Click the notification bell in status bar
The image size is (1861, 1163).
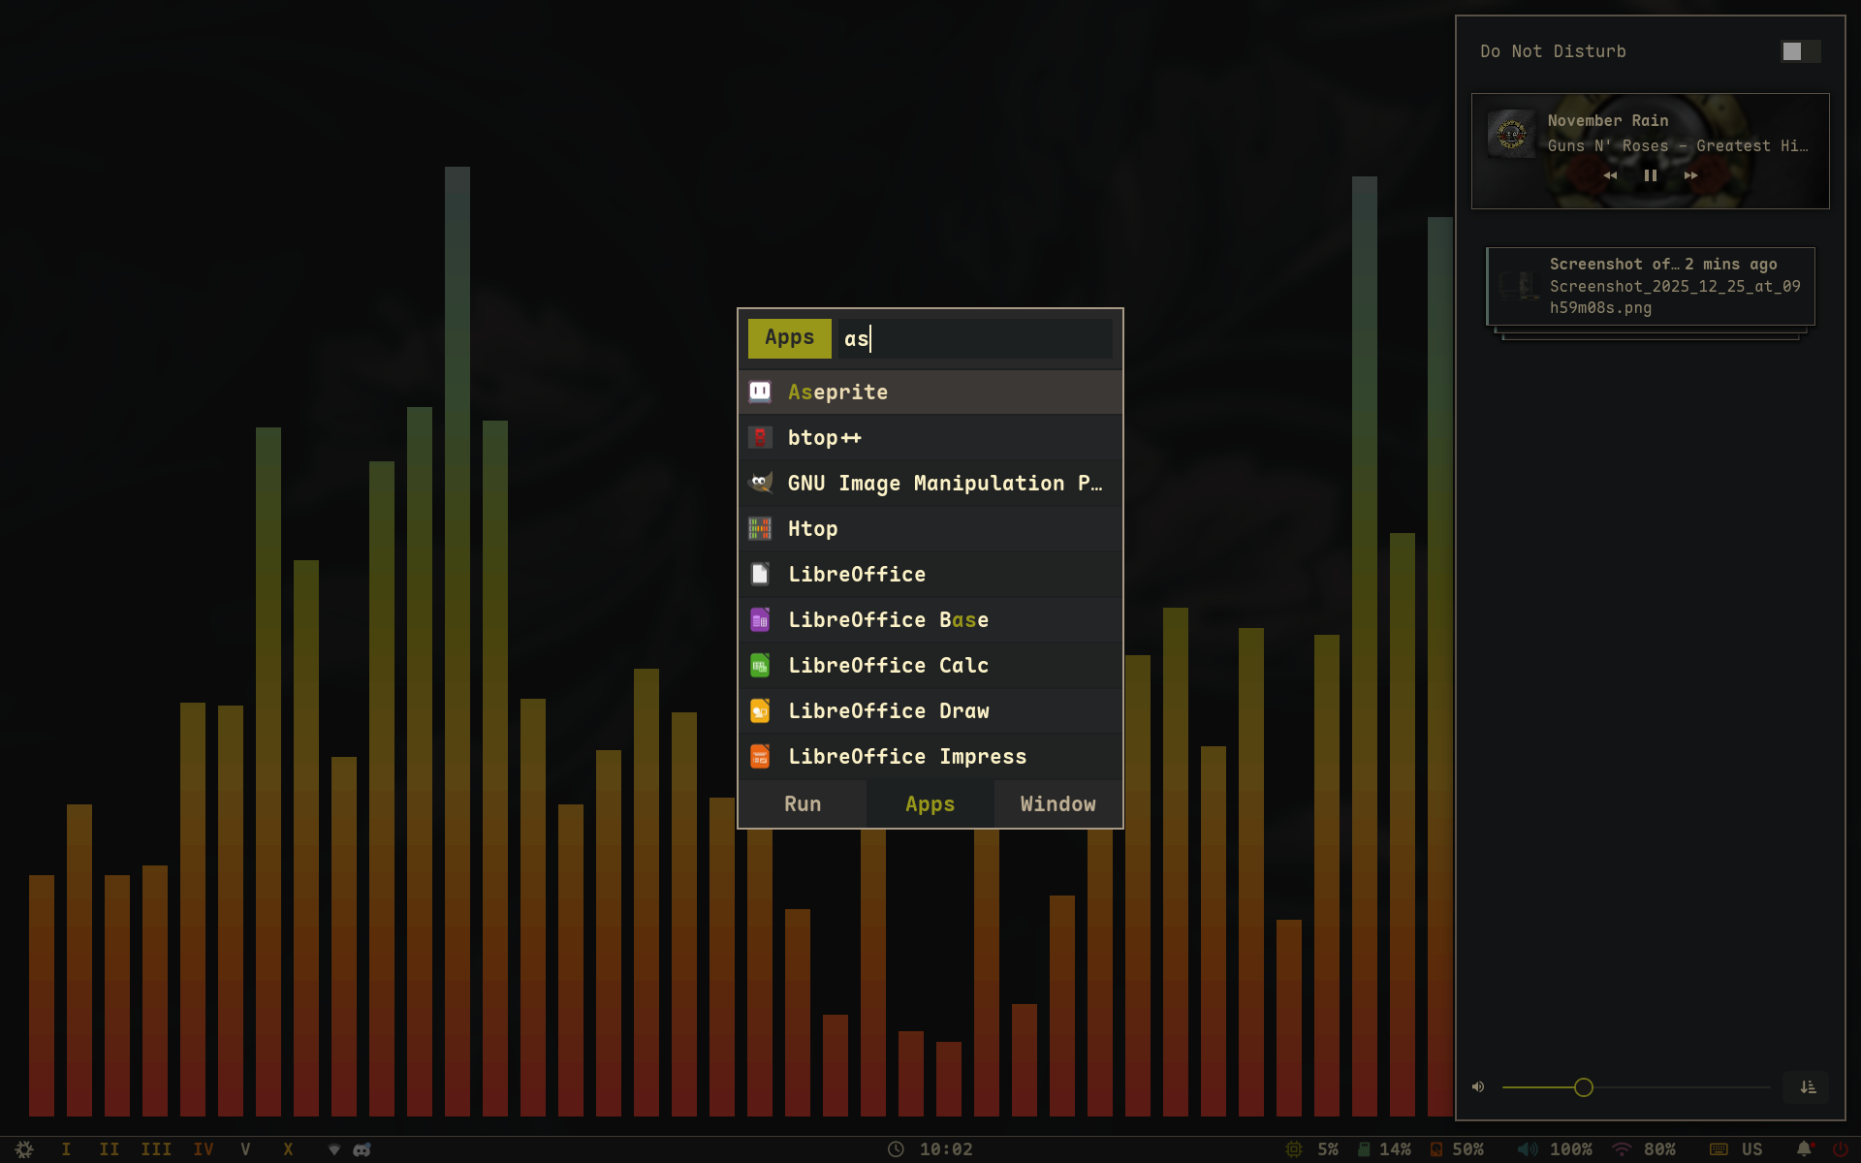[x=1804, y=1148]
